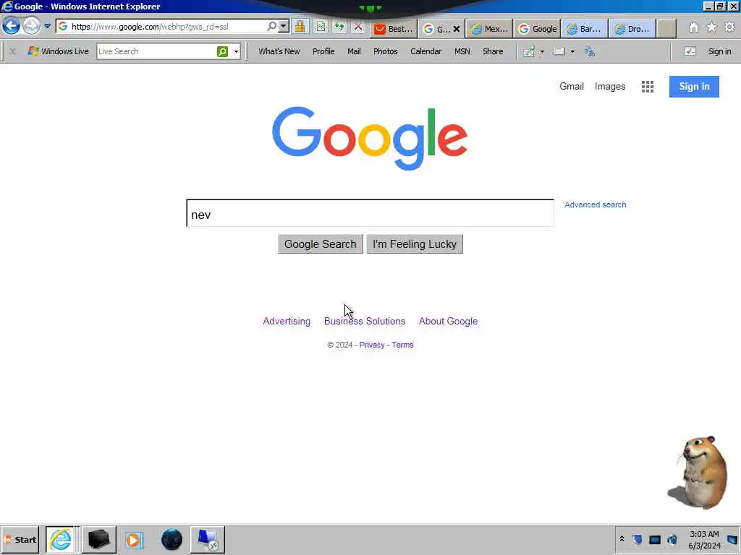Close the active G... tab
The image size is (741, 555).
[x=457, y=29]
